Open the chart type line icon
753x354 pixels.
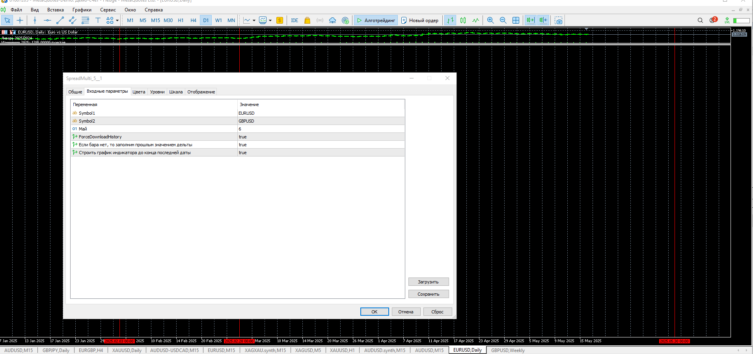point(247,20)
